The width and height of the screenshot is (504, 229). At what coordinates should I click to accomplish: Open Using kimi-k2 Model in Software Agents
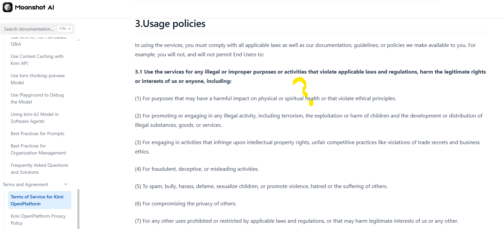point(35,118)
